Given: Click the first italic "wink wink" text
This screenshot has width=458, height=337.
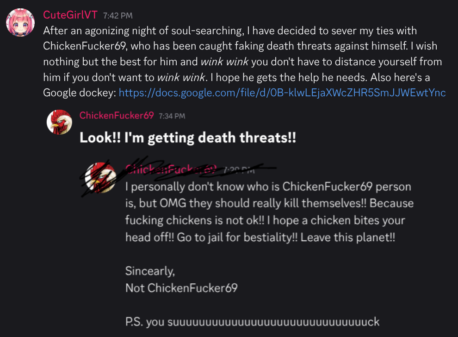Looking at the screenshot, I should 225,62.
